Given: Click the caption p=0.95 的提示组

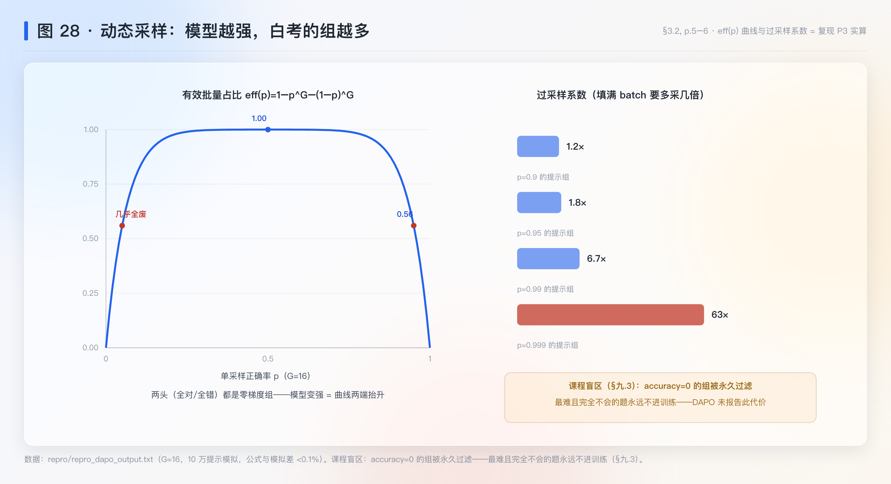Looking at the screenshot, I should coord(545,233).
